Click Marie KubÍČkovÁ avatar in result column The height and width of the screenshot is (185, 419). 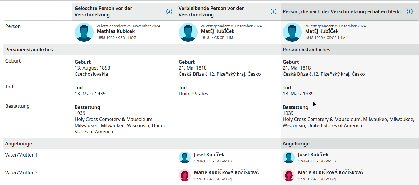[289, 175]
